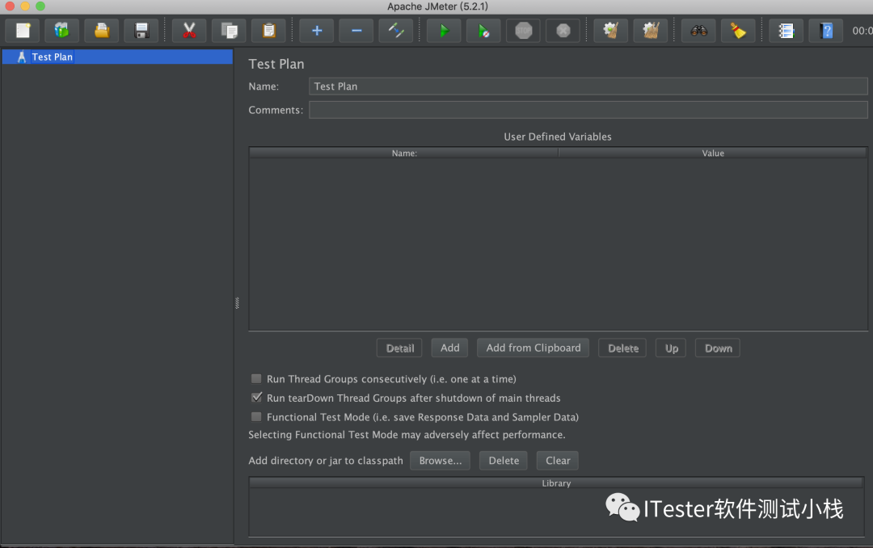This screenshot has width=873, height=548.
Task: Click the Paste clipboard icon
Action: (x=269, y=31)
